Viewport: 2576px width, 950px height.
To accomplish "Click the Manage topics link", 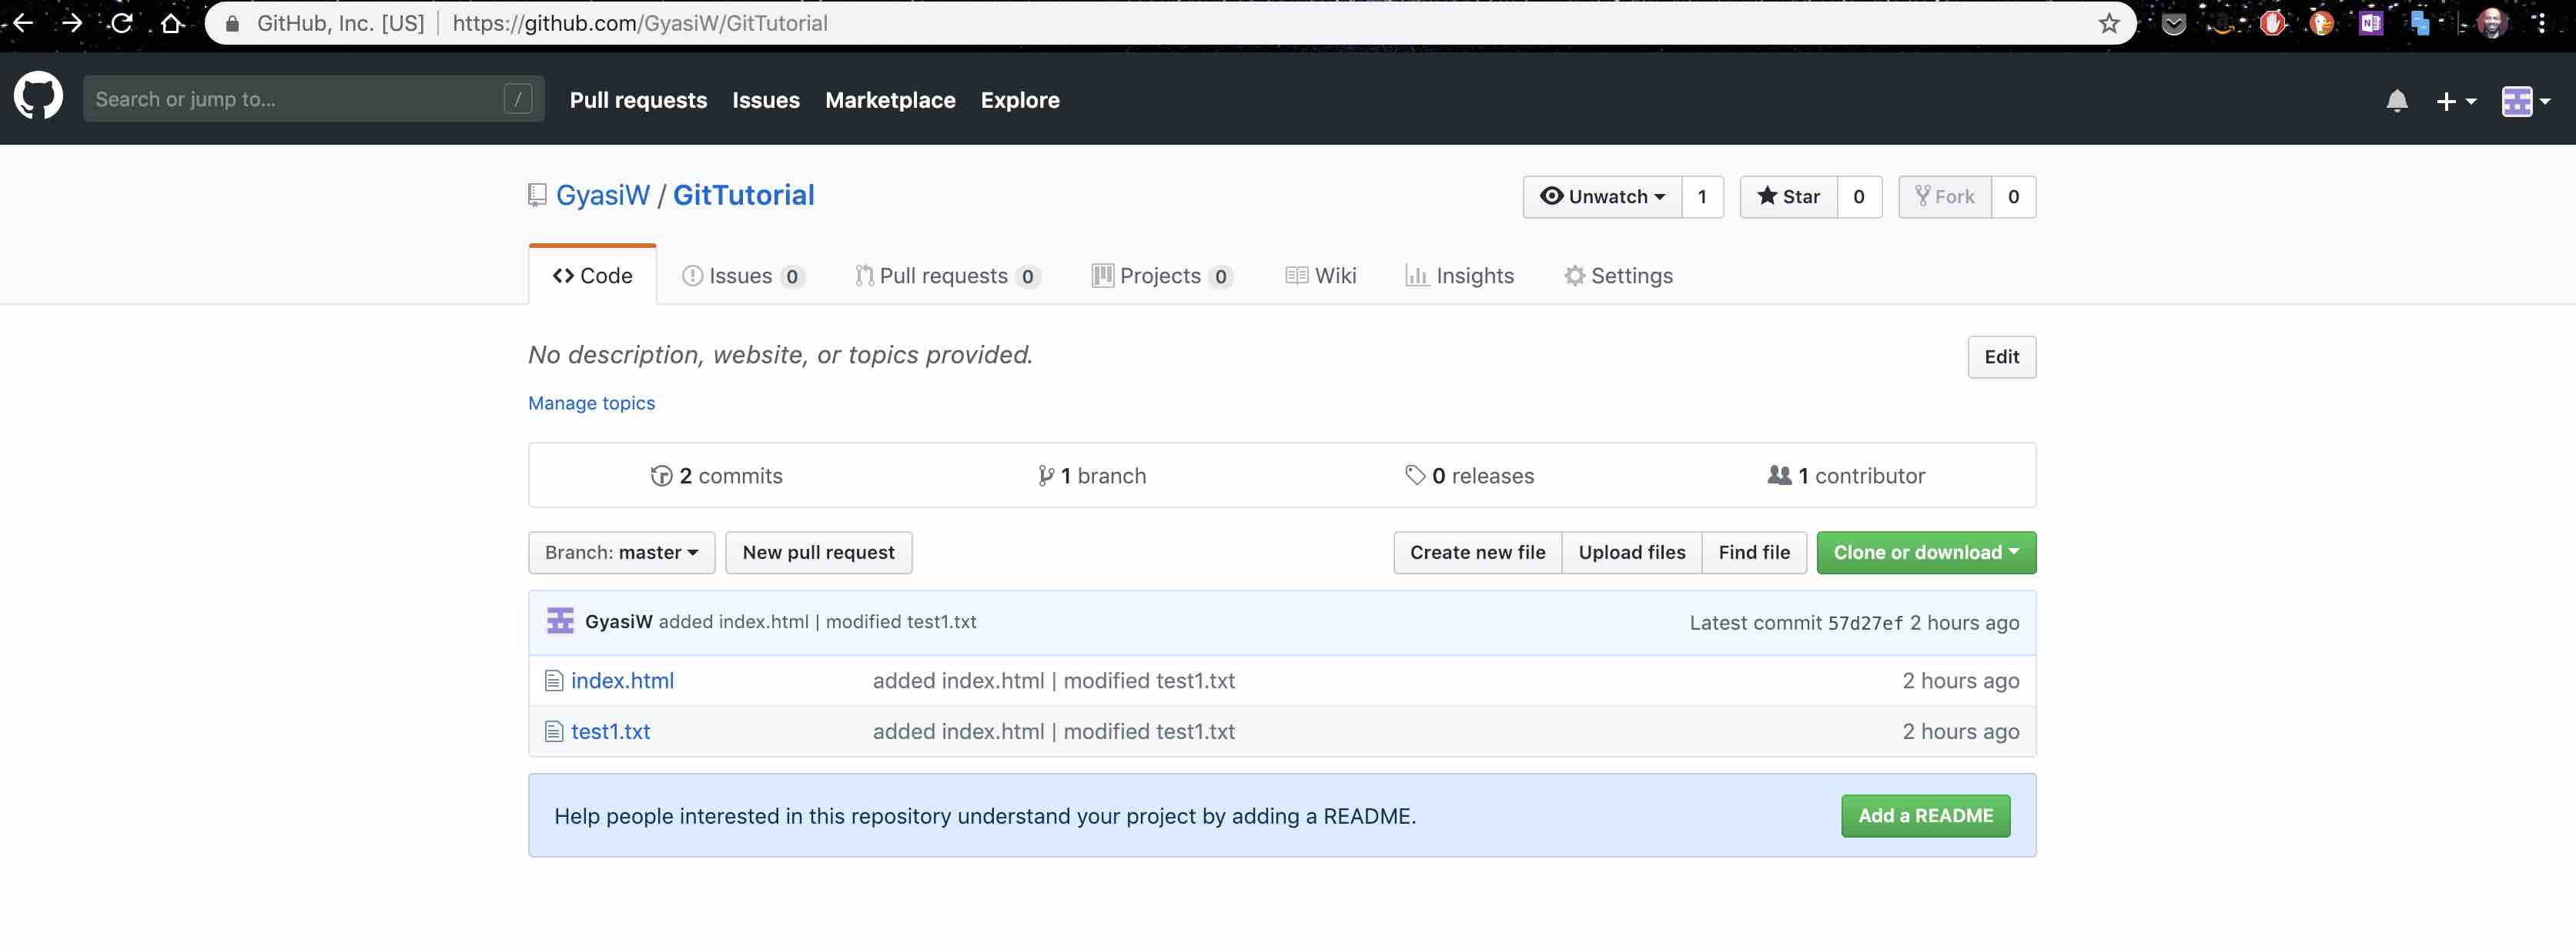I will pyautogui.click(x=591, y=403).
